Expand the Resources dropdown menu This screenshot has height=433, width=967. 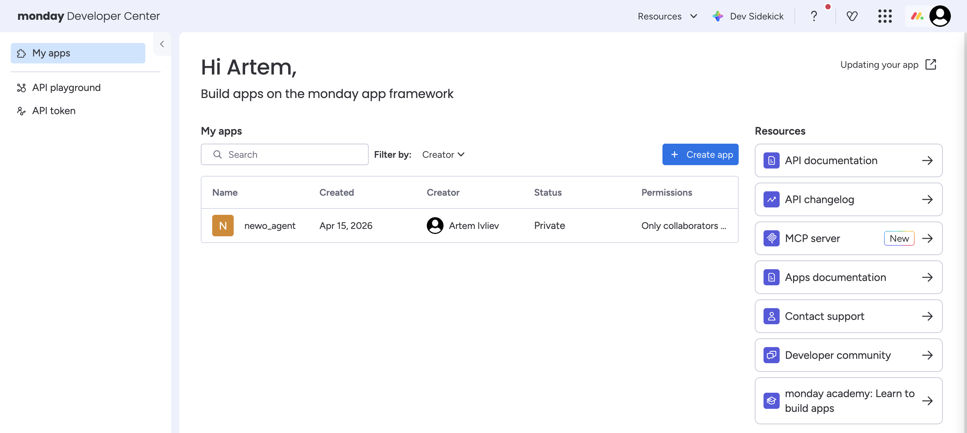point(667,16)
